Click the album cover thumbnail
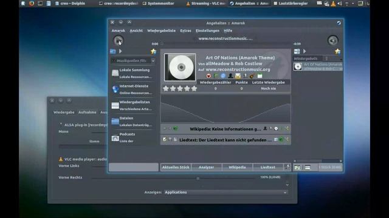 coord(180,67)
